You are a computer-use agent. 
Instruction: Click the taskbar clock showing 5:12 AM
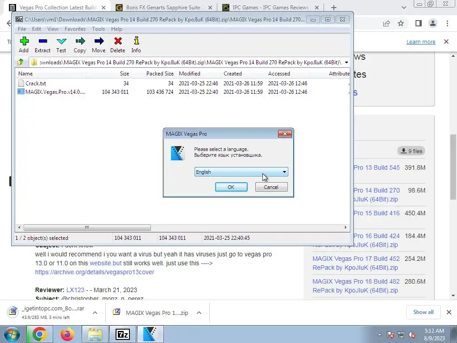(434, 335)
